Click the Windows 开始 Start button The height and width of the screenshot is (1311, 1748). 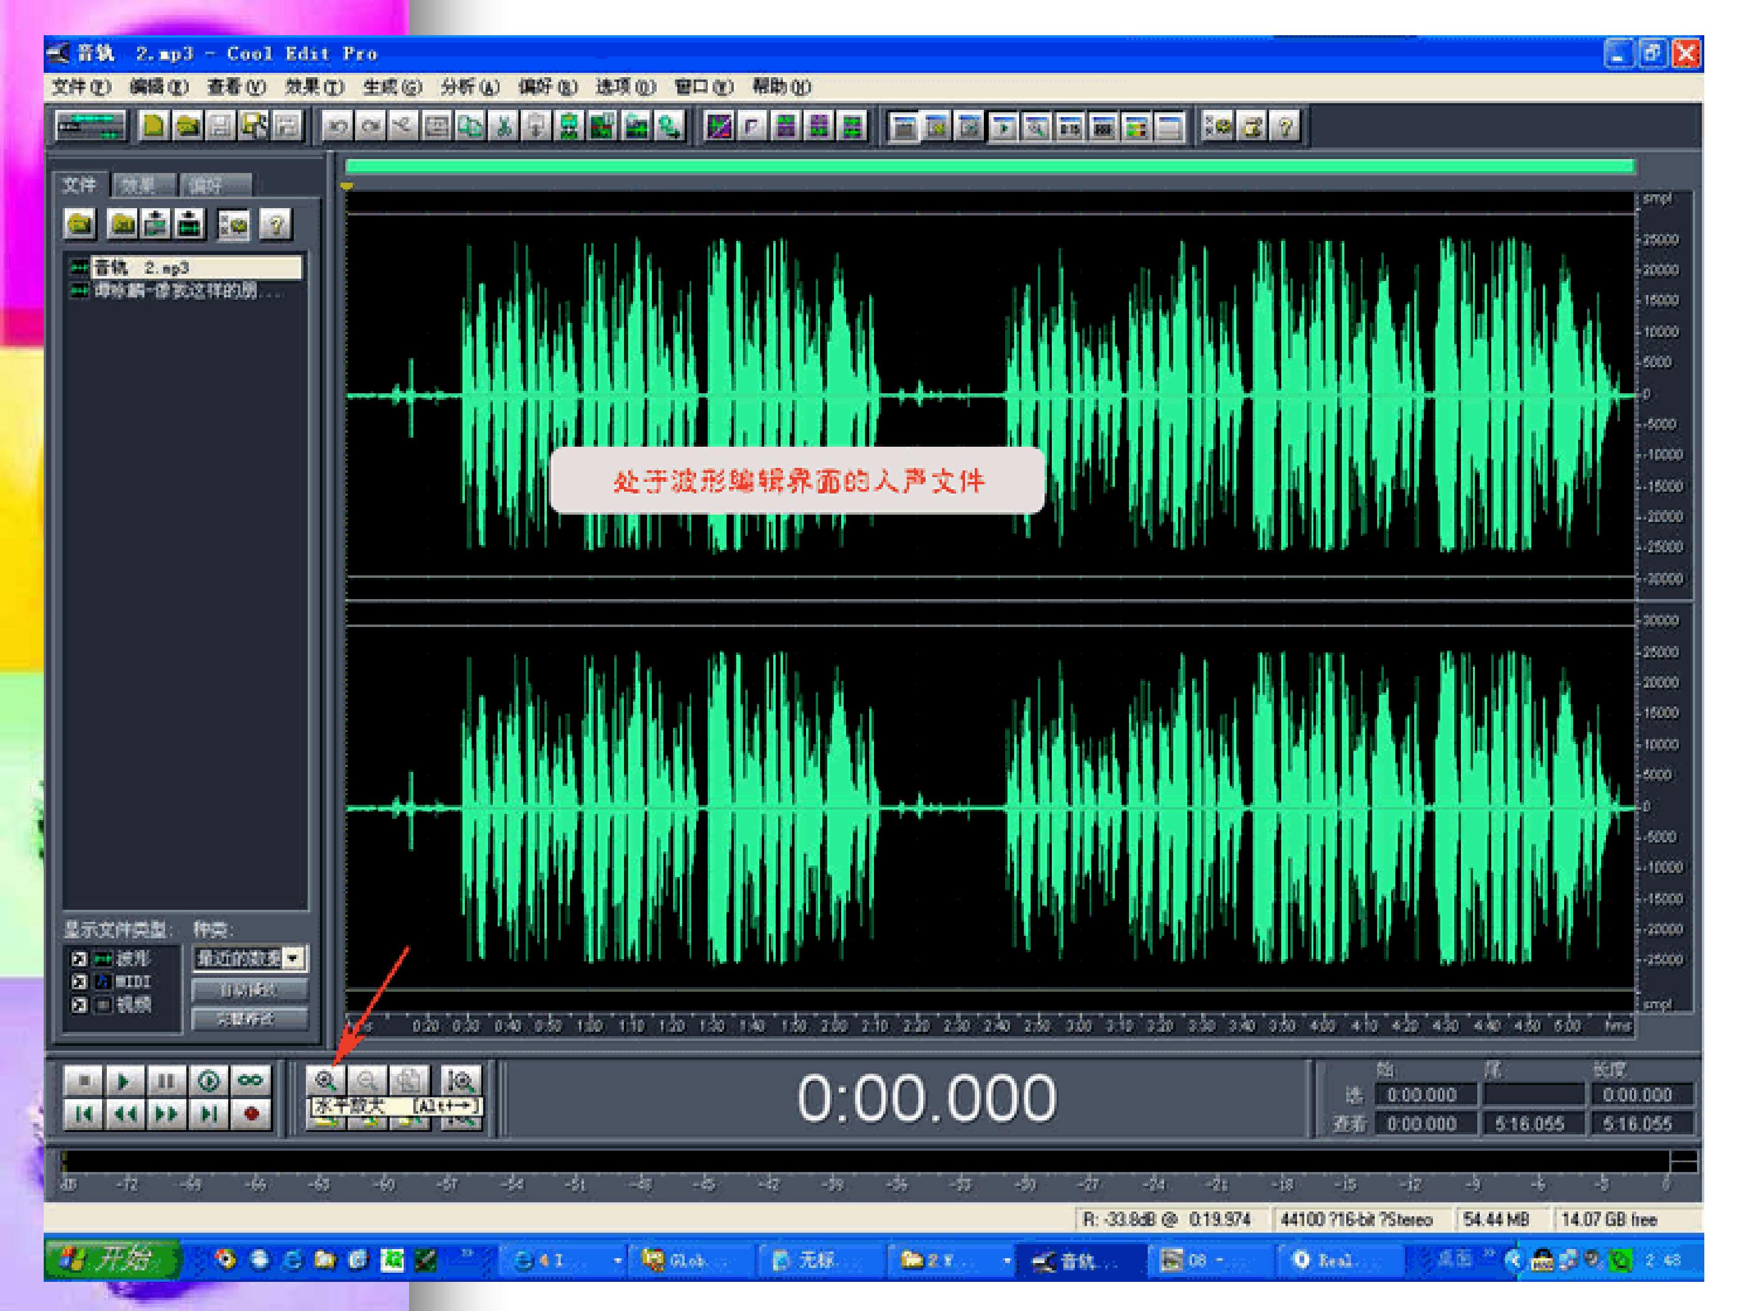(113, 1259)
